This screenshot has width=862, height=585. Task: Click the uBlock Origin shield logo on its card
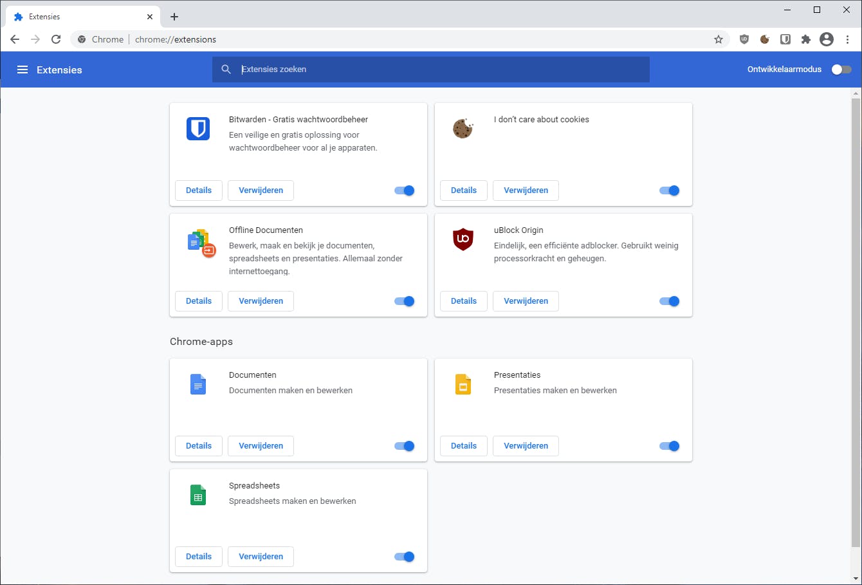463,239
